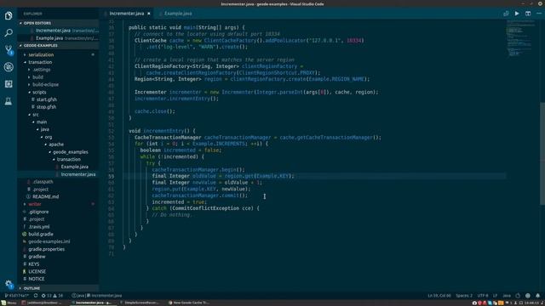Open geode-examples.iml in the explorer

point(49,241)
